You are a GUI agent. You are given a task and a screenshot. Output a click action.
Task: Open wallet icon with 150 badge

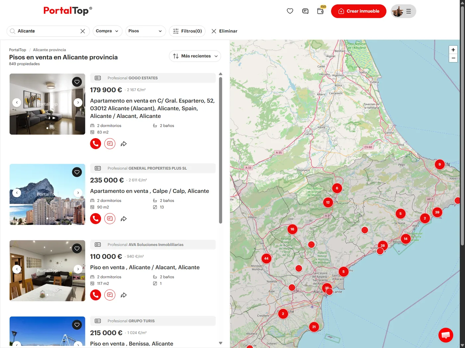(x=321, y=10)
